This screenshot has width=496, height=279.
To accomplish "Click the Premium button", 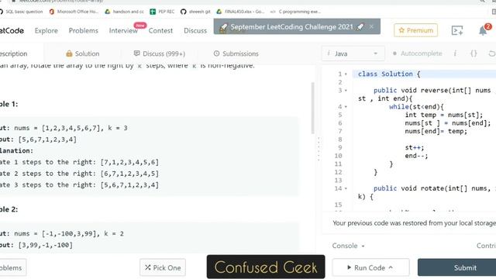I will (x=415, y=30).
